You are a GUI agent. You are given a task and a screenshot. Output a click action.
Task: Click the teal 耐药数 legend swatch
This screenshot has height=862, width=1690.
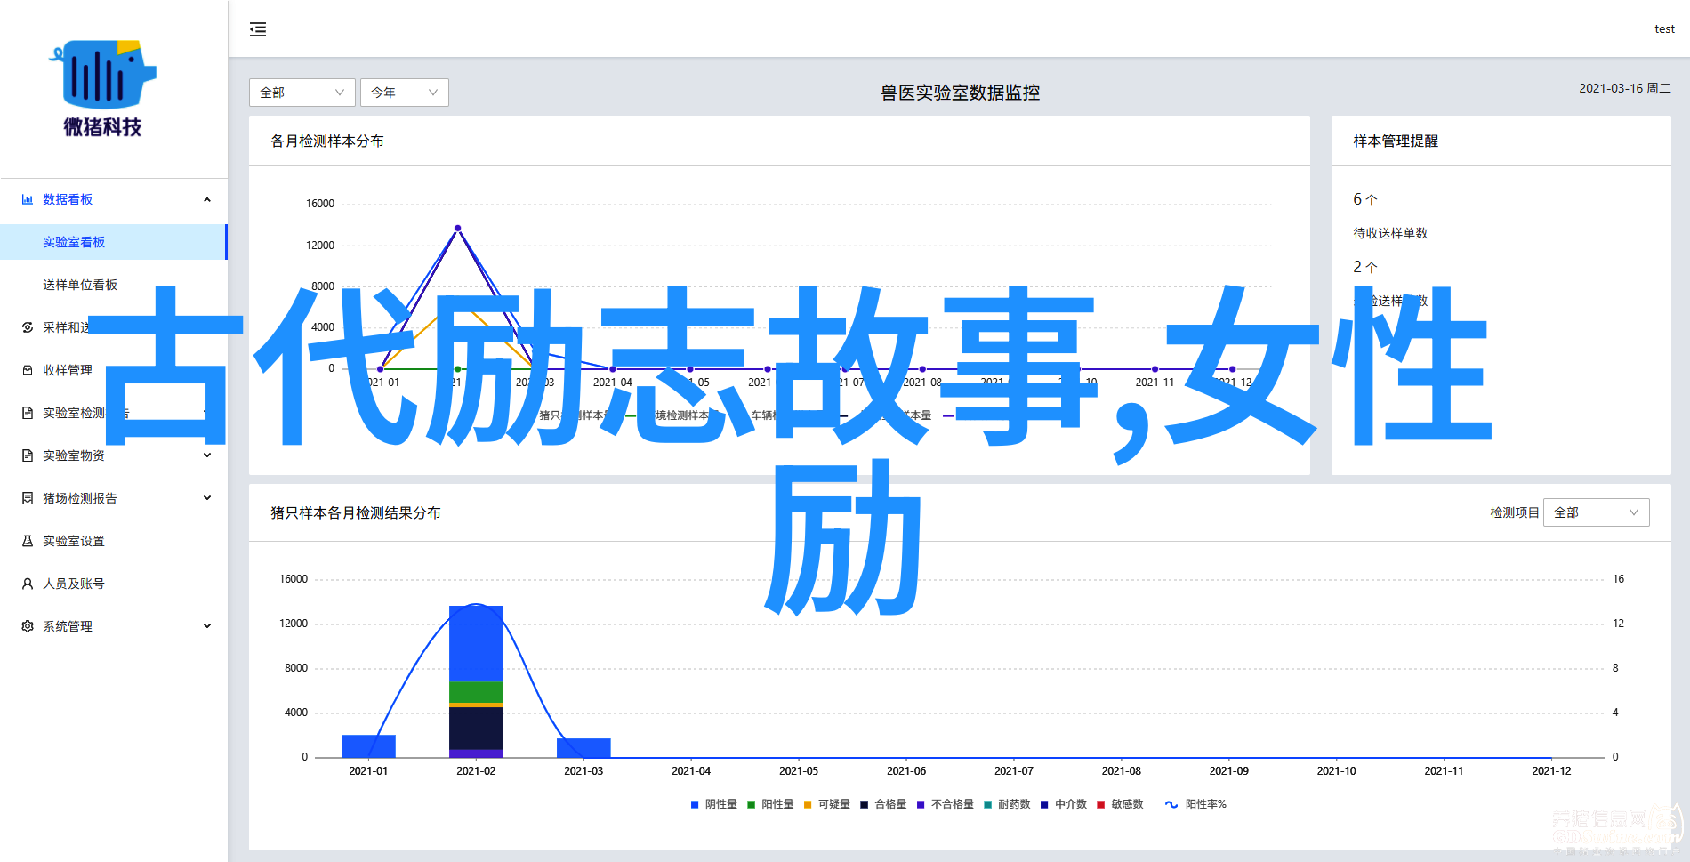click(988, 804)
